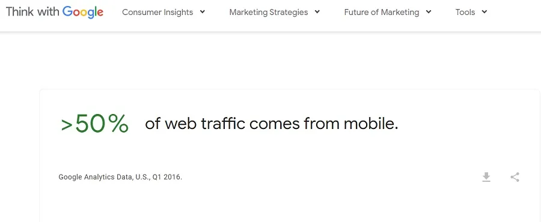Click the headline about web traffic from mobile
The height and width of the screenshot is (222, 541).
[x=272, y=124]
